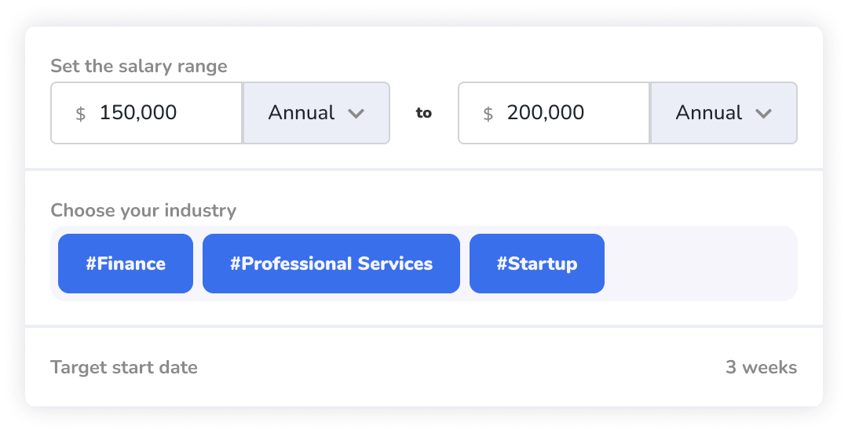This screenshot has height=433, width=848.
Task: Click the chevron arrow beside the second Annual
Action: coord(763,114)
